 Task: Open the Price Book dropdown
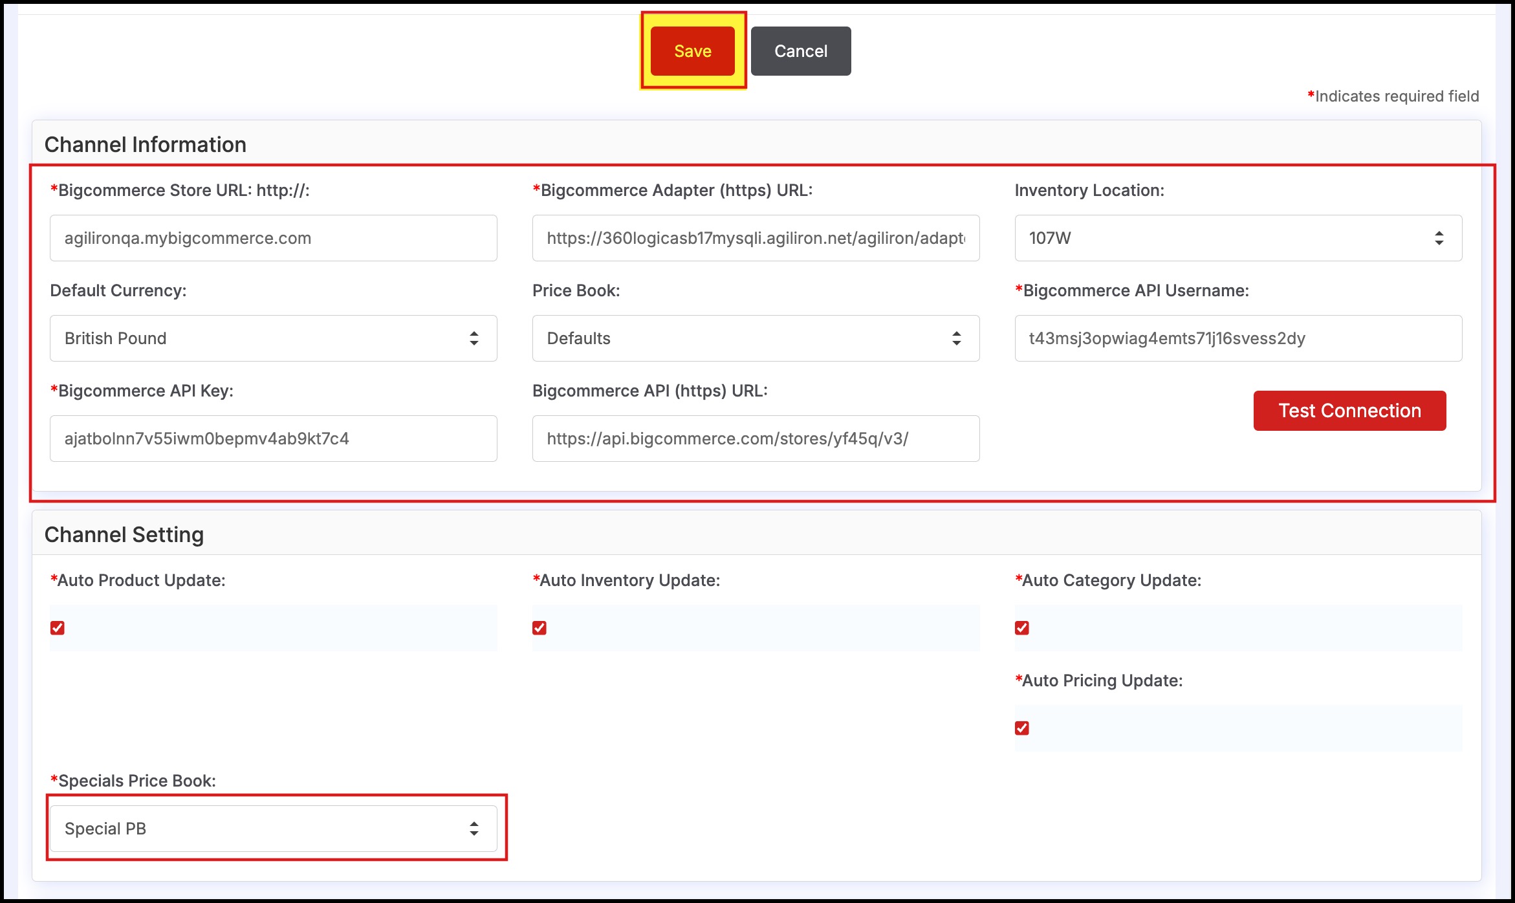[x=756, y=338]
